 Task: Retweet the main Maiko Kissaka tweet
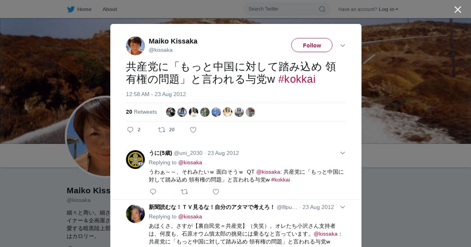[x=161, y=130]
